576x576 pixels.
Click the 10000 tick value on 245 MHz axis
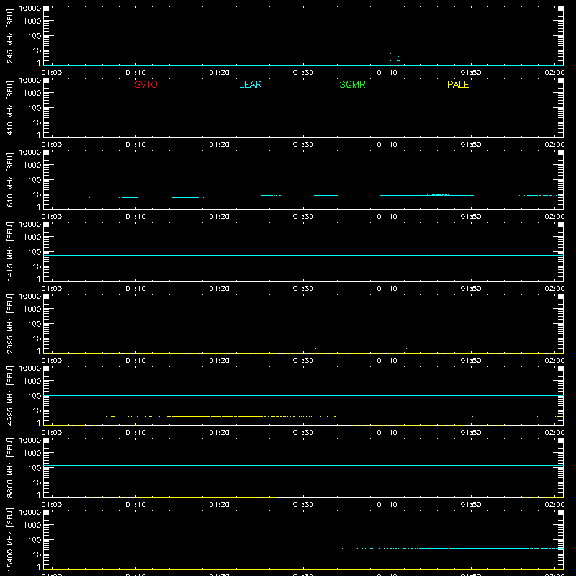pyautogui.click(x=30, y=9)
